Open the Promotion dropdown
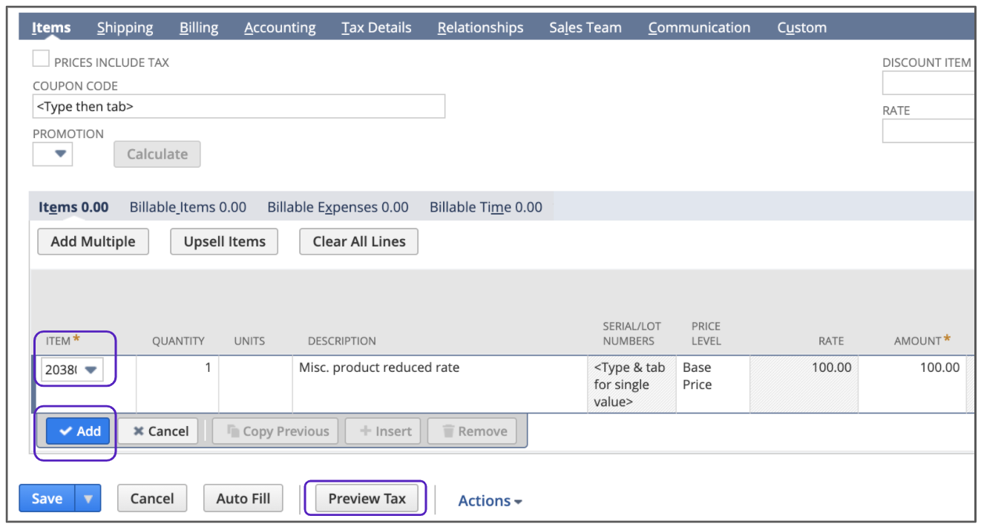Screen dimensions: 981x530 pos(53,154)
